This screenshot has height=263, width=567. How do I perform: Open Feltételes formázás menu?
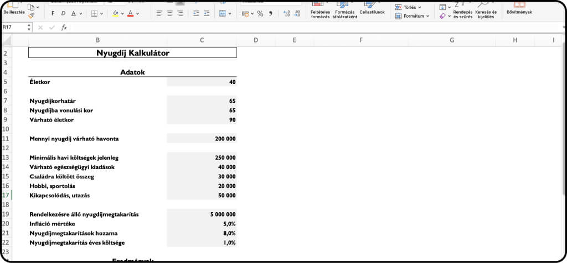pyautogui.click(x=320, y=12)
